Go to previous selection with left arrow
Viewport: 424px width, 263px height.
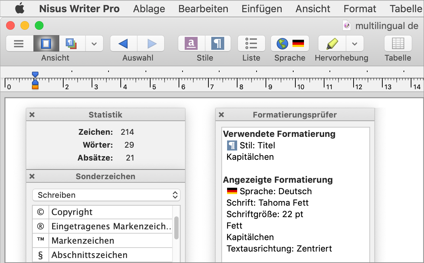click(x=124, y=43)
